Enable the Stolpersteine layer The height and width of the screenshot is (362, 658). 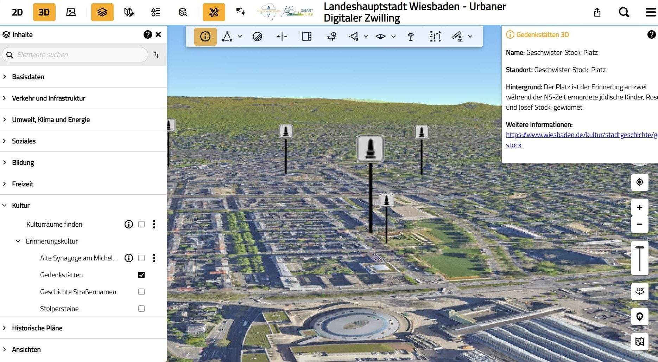(x=141, y=309)
